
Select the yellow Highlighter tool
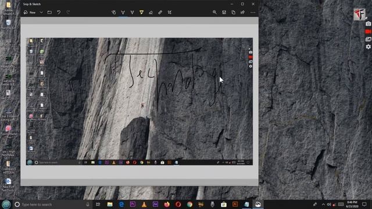(x=141, y=12)
